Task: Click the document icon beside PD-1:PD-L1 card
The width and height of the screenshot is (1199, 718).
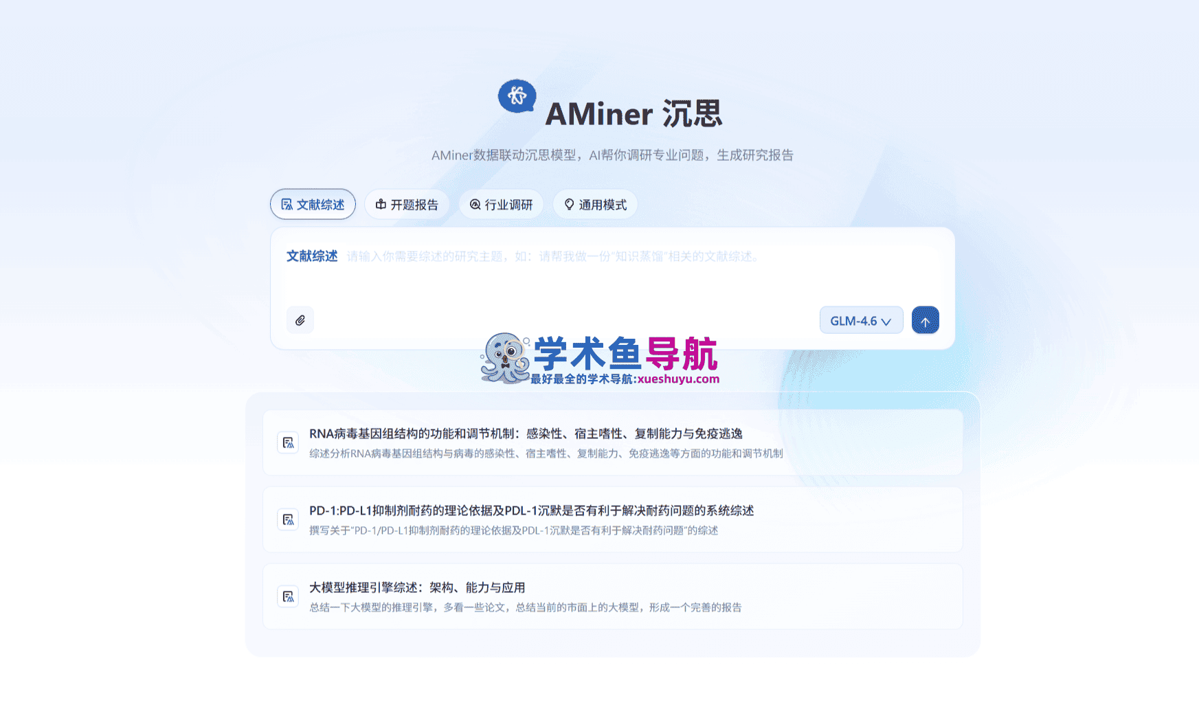Action: point(288,519)
